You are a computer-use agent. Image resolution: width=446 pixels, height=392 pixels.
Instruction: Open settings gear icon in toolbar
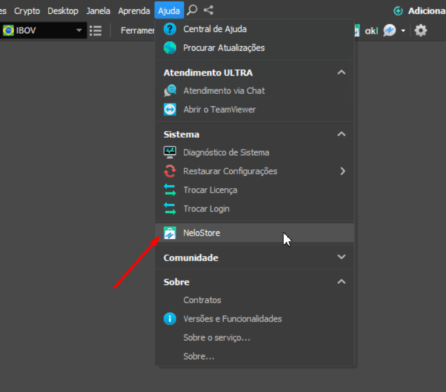pos(420,30)
